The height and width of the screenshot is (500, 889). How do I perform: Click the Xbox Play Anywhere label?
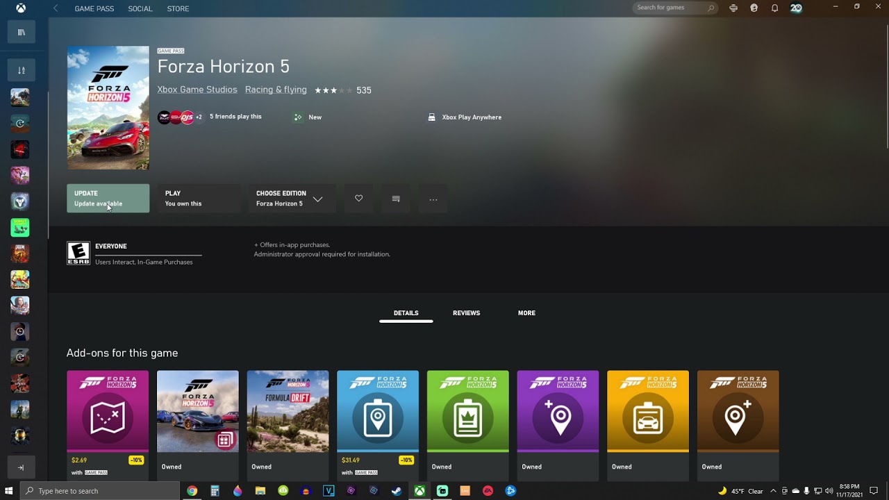click(472, 117)
